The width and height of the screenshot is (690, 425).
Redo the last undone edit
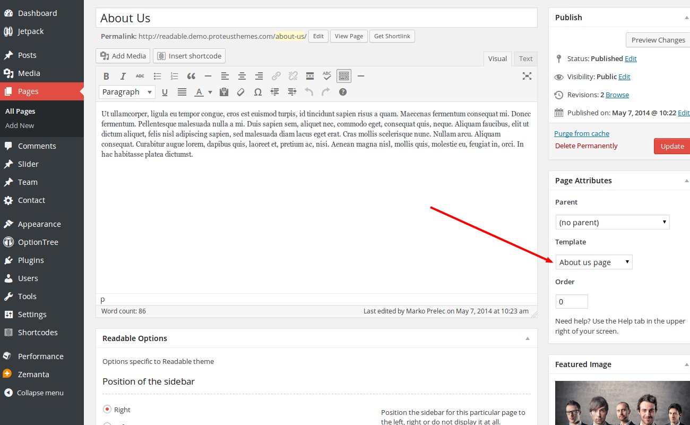(326, 92)
